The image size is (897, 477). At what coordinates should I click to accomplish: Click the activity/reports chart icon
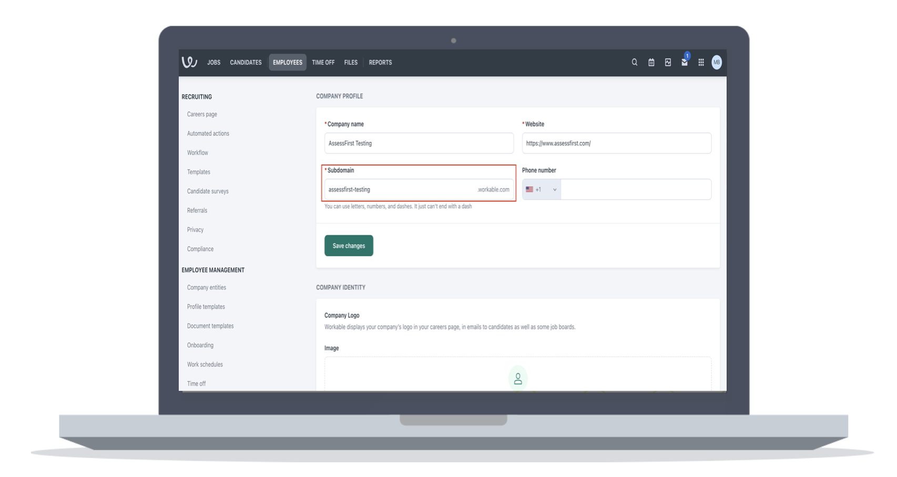[x=668, y=62]
